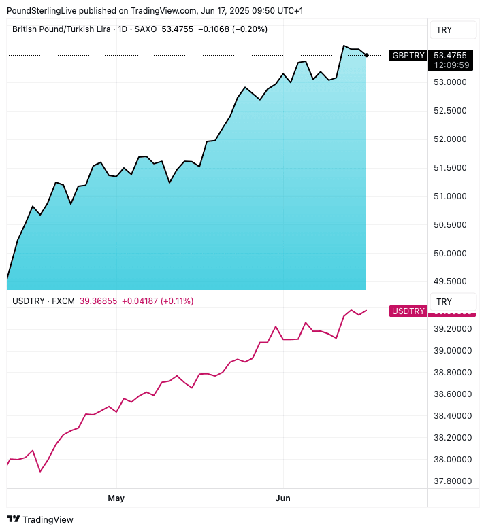Click the −0.1068 (−0.20%) change value
Screen dimensions: 486x531
coord(232,29)
